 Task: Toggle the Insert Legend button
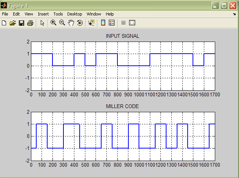[x=112, y=23]
